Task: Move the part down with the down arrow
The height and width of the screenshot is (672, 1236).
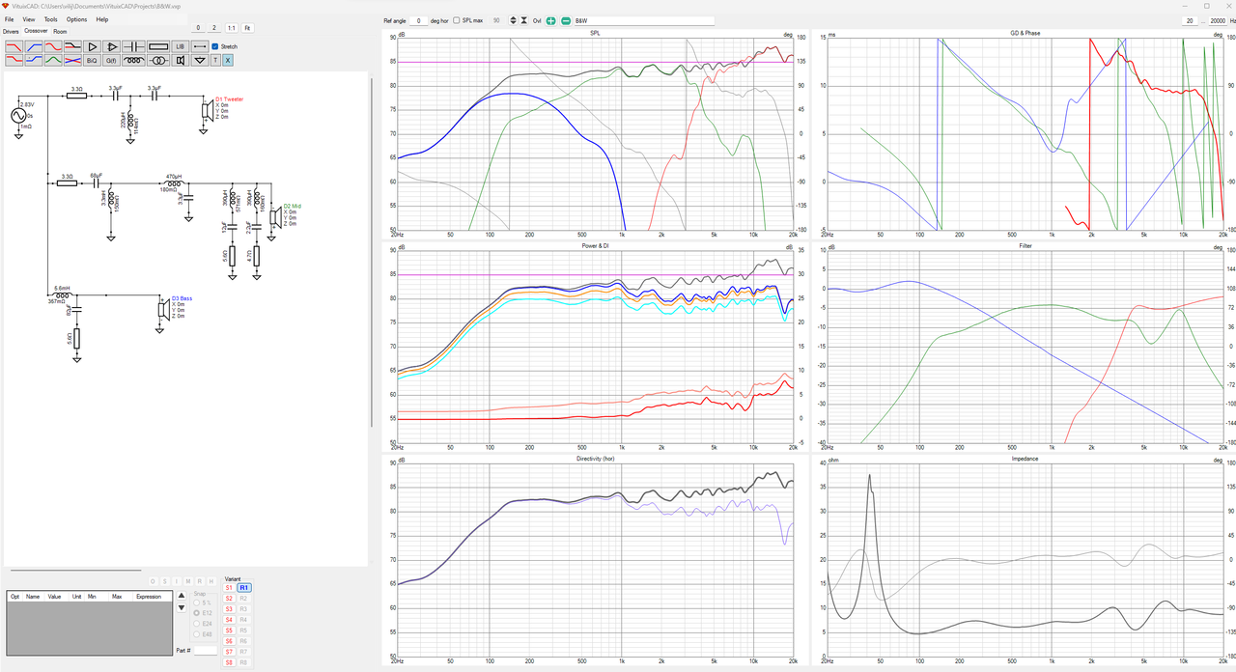Action: tap(181, 608)
